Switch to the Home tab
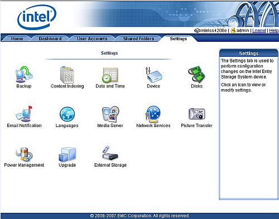The width and height of the screenshot is (279, 219). (x=17, y=38)
